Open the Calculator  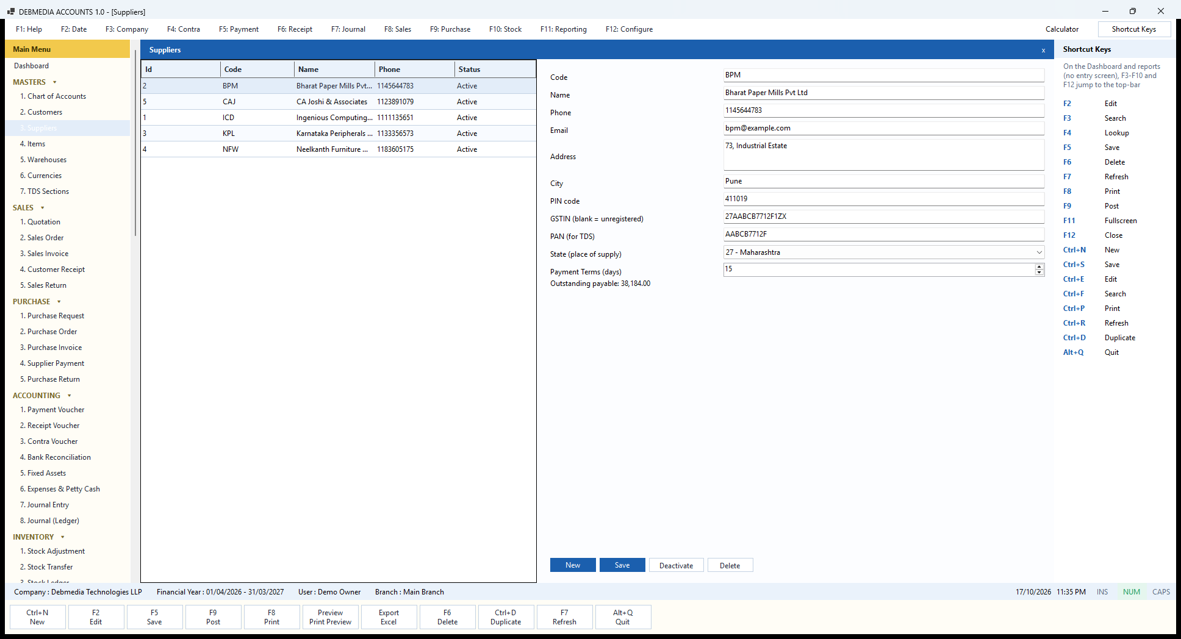[x=1061, y=29]
